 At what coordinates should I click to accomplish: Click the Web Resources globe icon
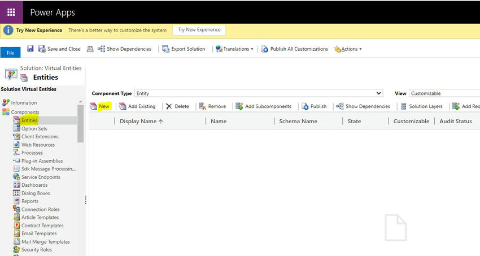tap(16, 145)
